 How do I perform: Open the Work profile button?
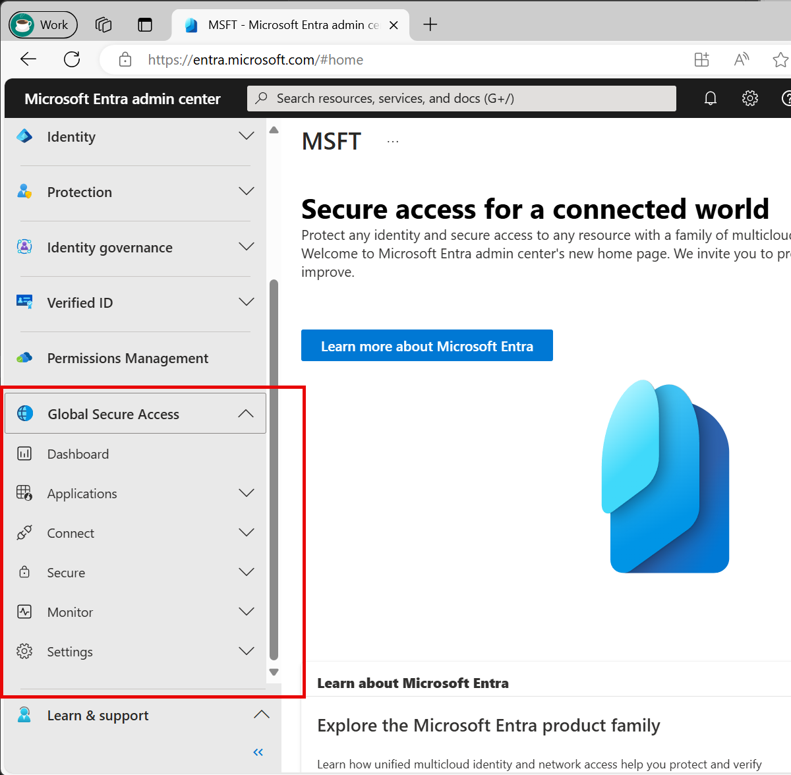point(43,25)
